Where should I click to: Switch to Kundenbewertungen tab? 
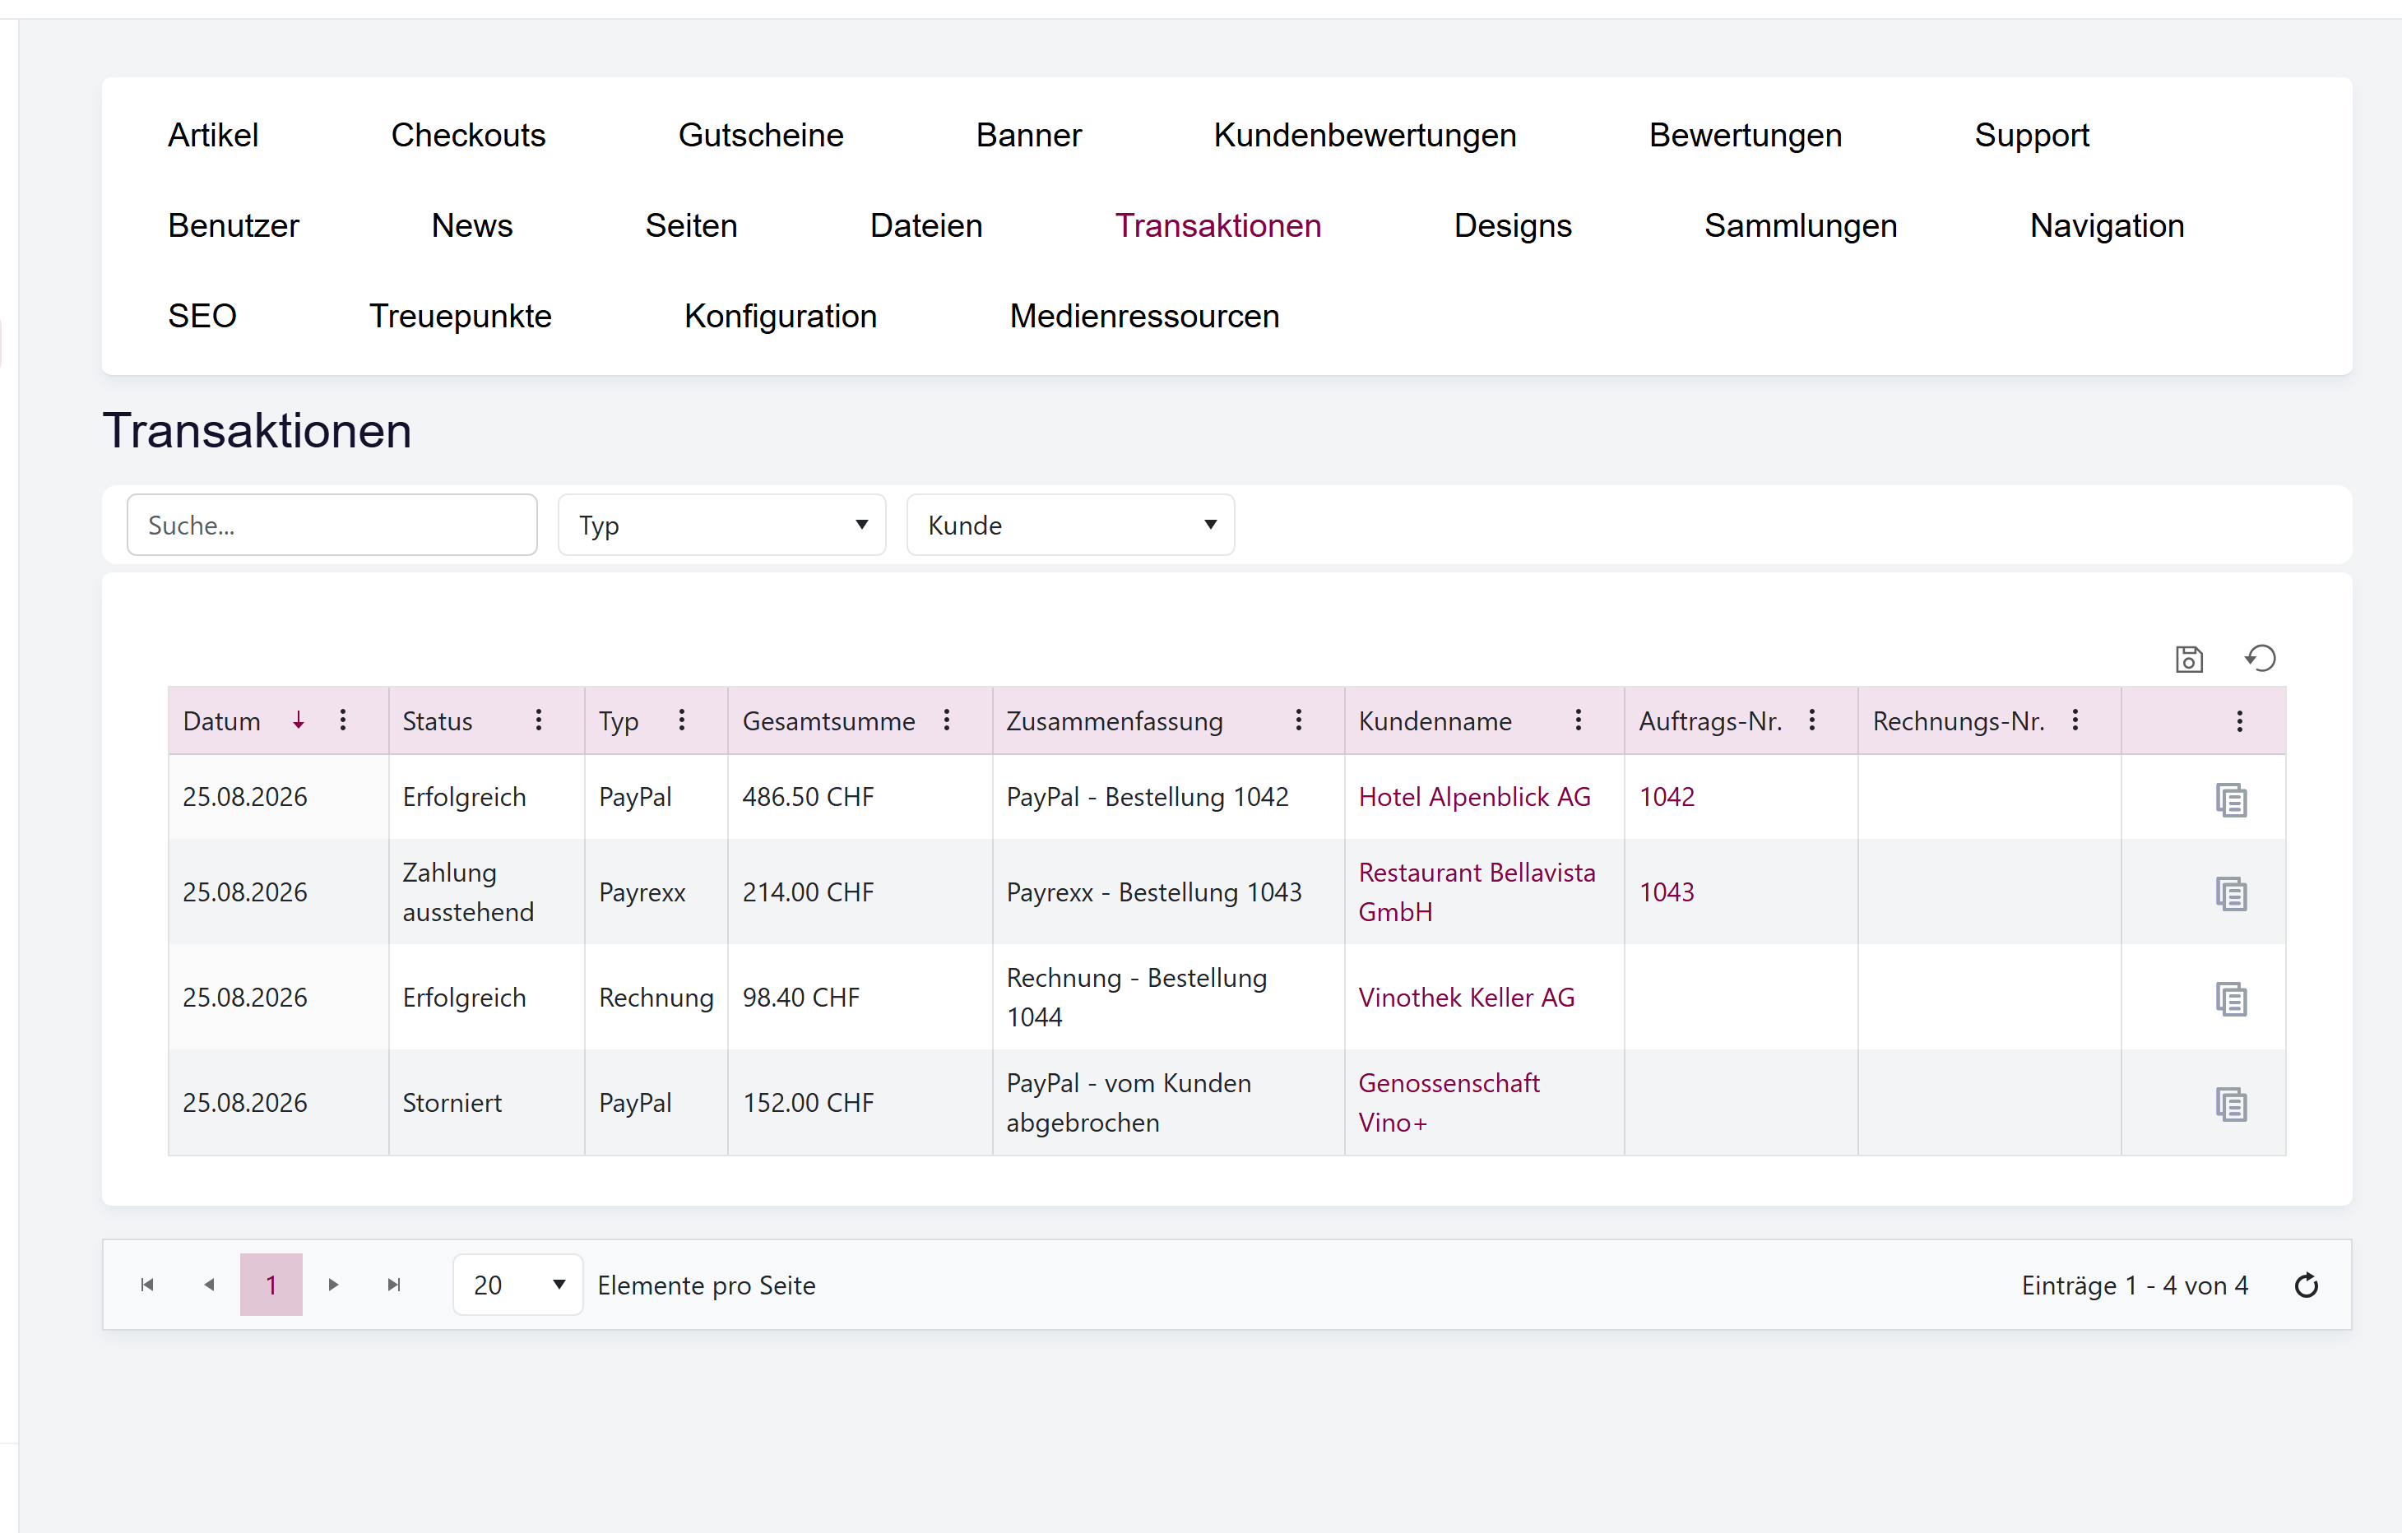[1365, 135]
